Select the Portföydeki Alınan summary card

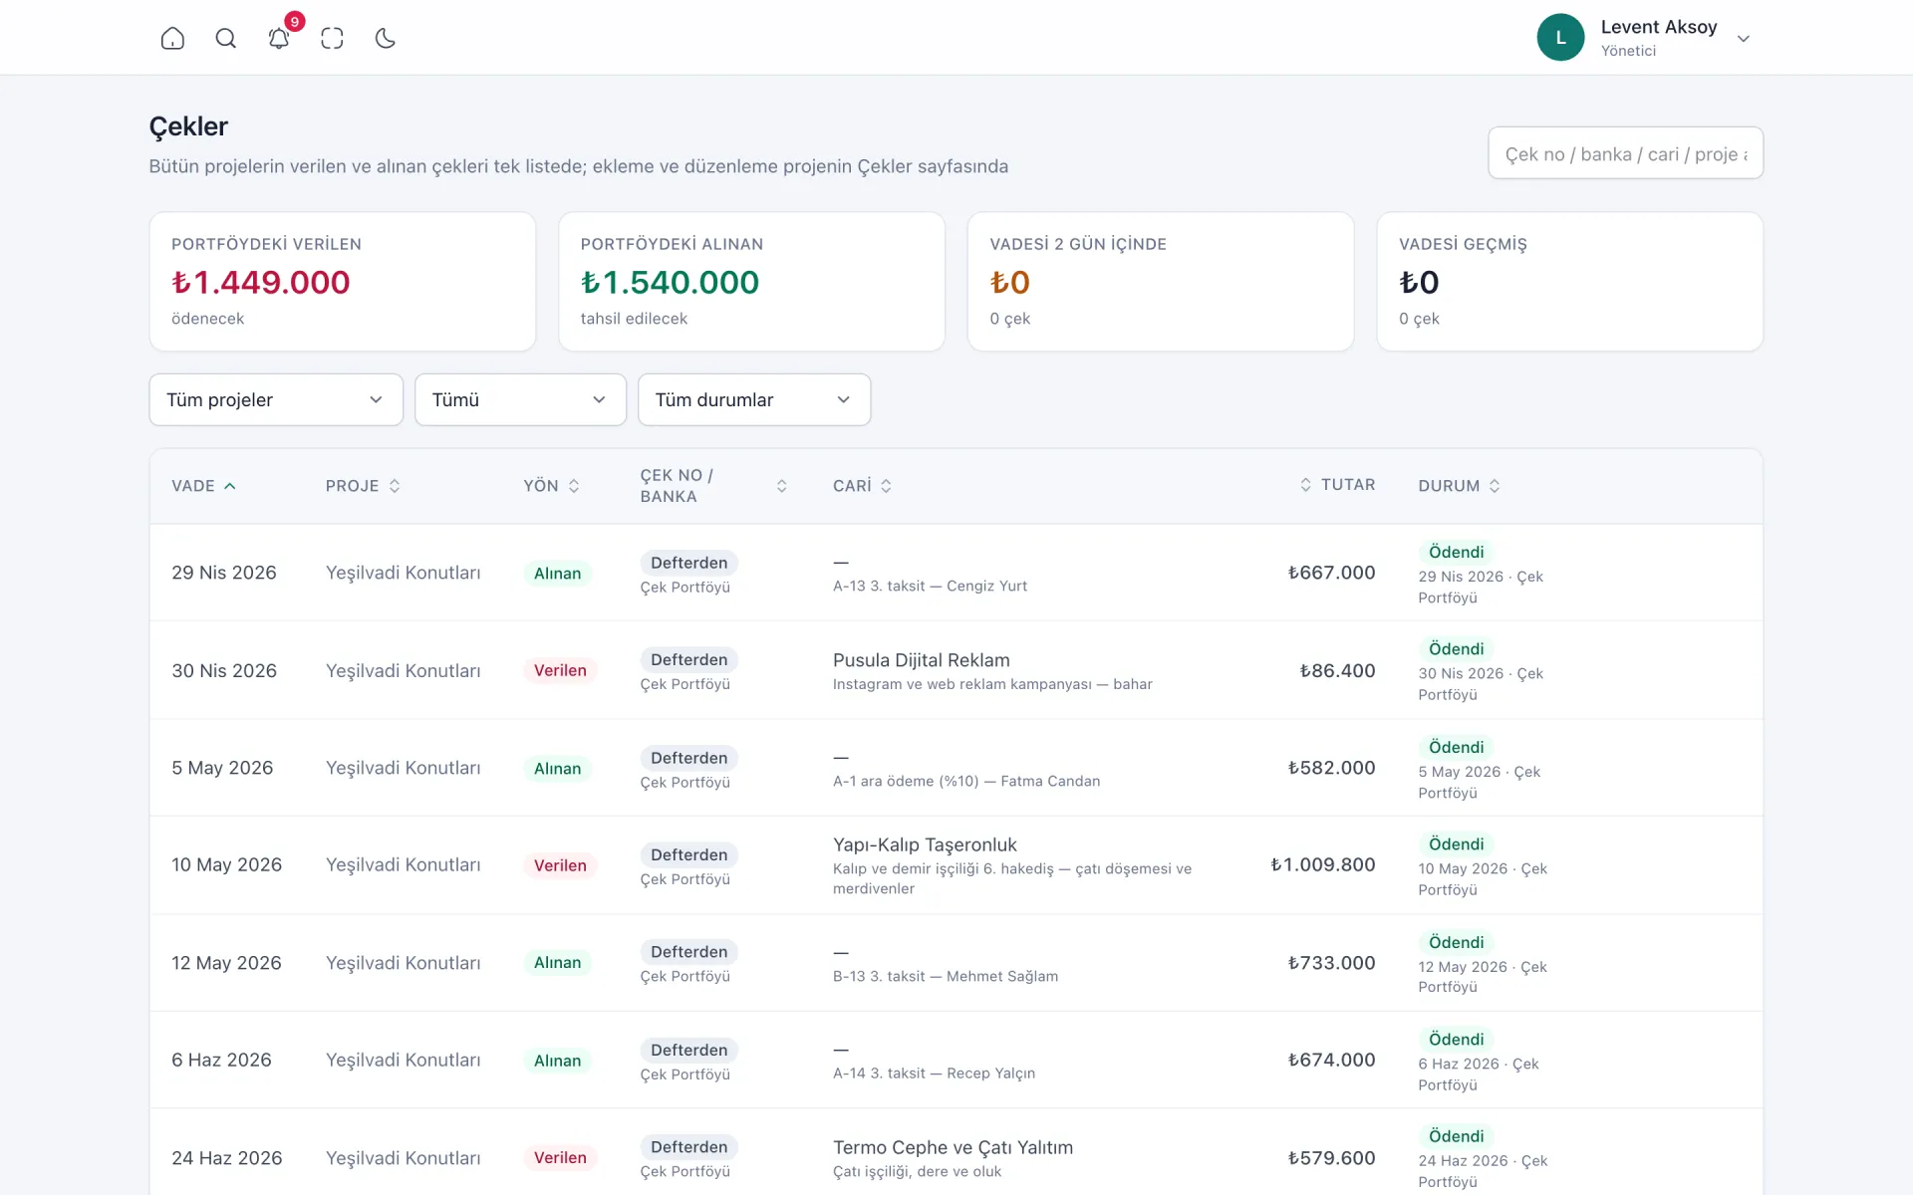tap(751, 281)
